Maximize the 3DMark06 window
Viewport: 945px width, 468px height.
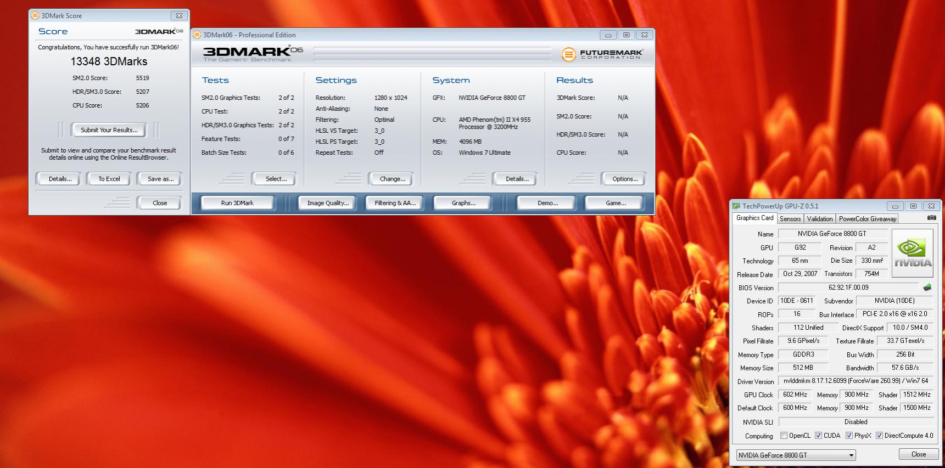coord(626,35)
